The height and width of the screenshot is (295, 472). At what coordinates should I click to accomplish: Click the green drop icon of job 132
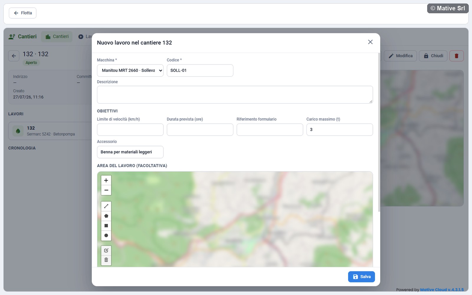coord(18,131)
